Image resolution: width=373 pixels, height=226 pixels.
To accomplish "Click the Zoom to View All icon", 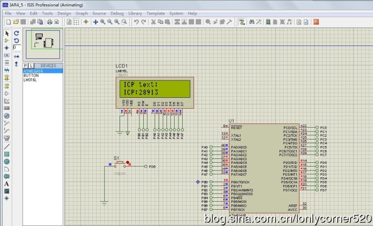I will pyautogui.click(x=117, y=22).
